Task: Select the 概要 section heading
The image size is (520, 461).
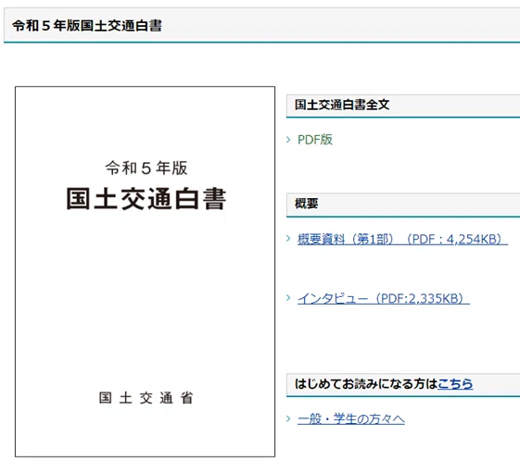Action: click(307, 204)
